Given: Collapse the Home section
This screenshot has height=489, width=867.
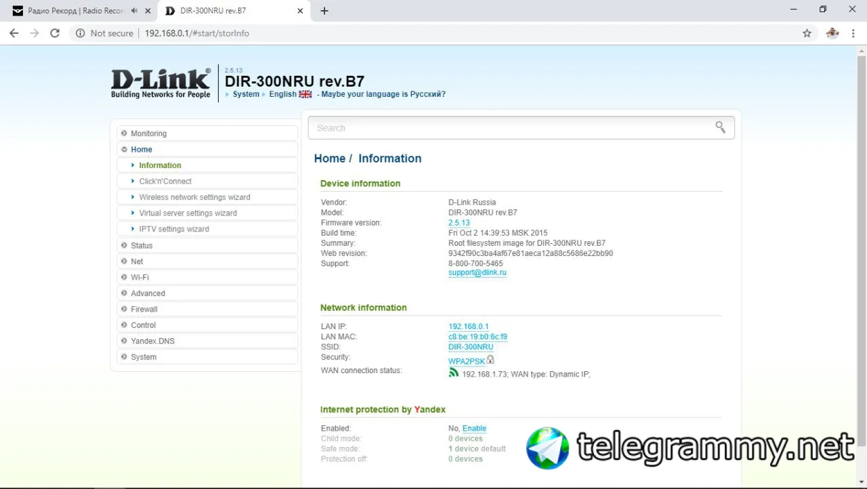Looking at the screenshot, I should tap(207, 149).
